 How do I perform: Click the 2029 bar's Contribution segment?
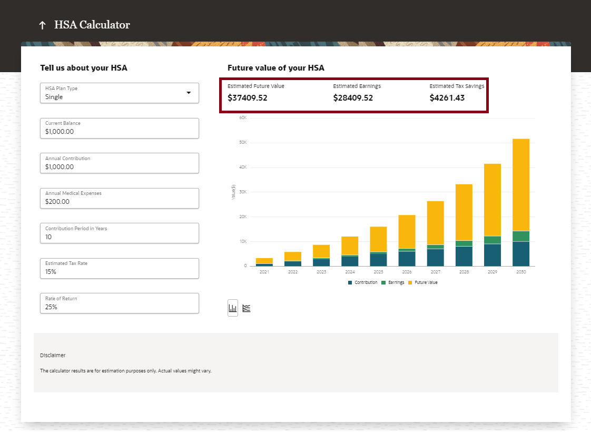point(492,255)
